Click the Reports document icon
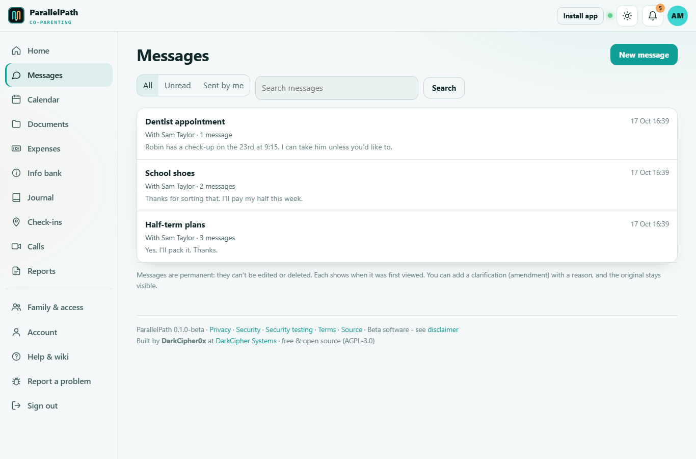Viewport: 696px width, 459px height. click(x=16, y=271)
